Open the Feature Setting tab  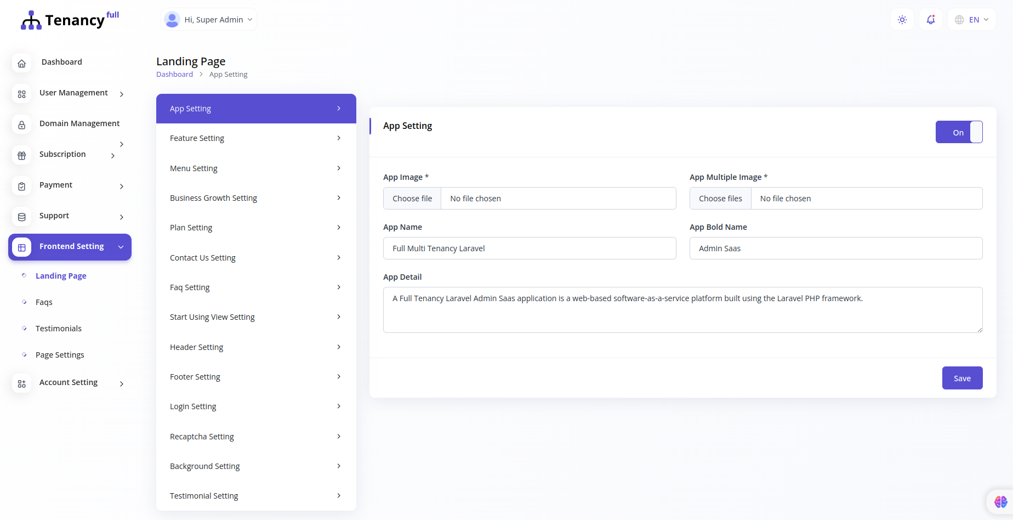pos(256,138)
